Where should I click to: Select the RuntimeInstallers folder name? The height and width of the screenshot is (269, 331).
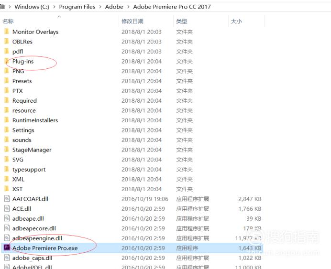click(35, 120)
